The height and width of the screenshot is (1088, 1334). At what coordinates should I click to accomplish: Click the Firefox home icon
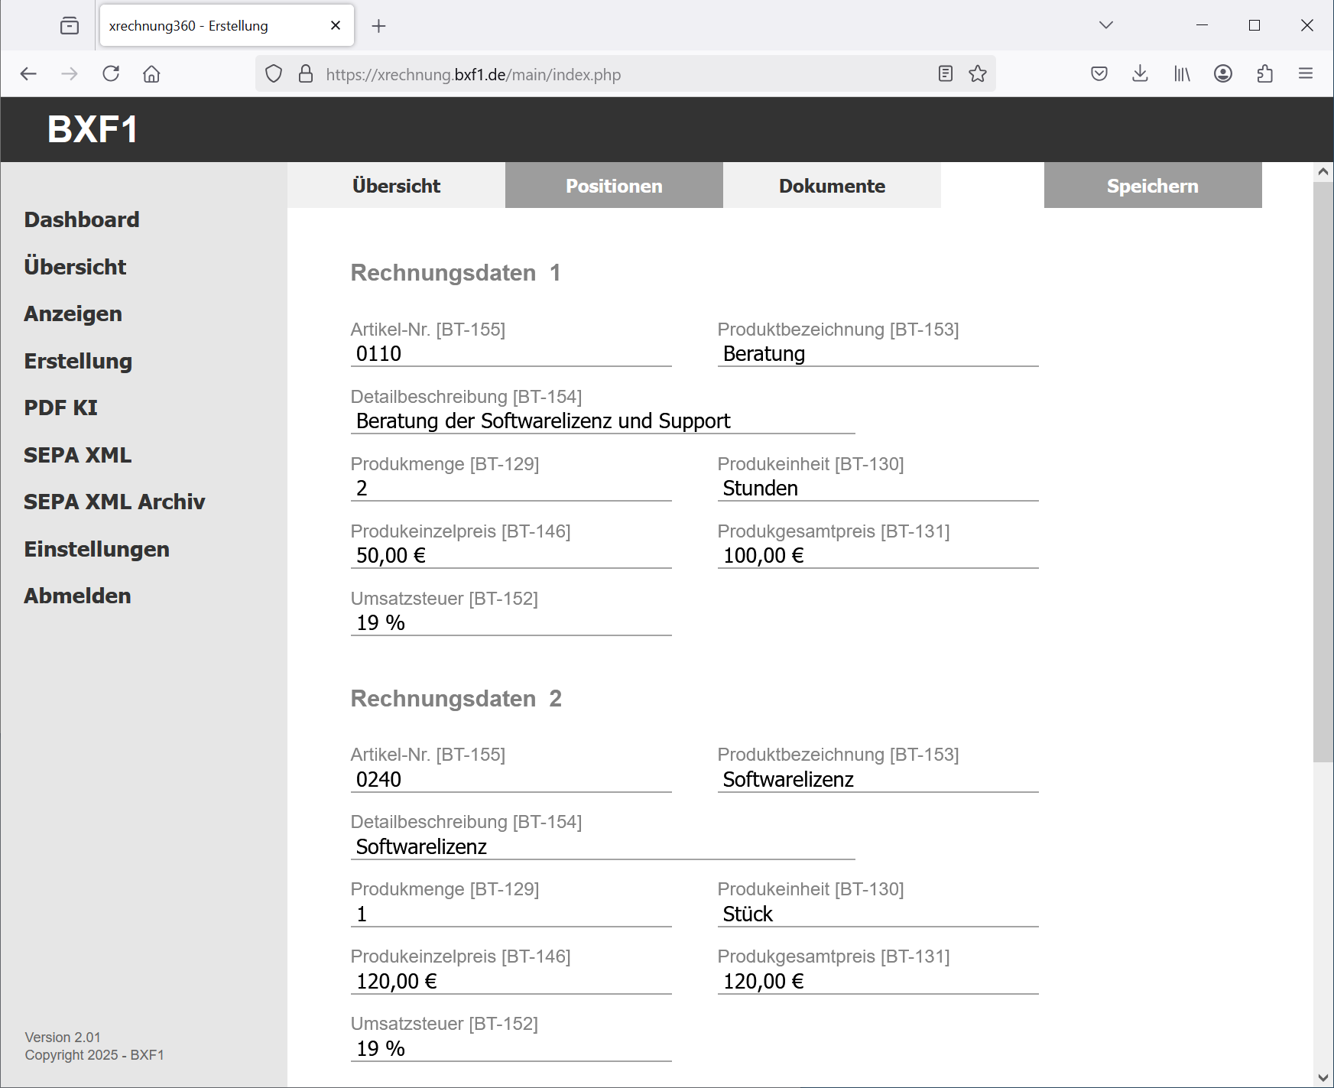pos(151,73)
